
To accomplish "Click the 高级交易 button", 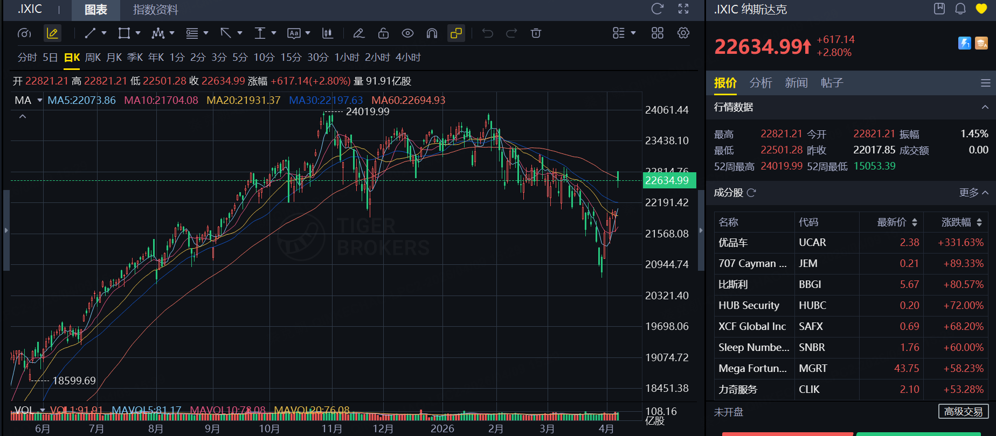I will [963, 412].
